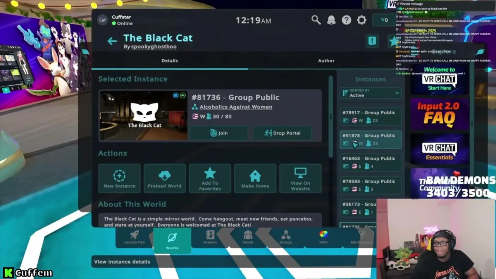496x279 pixels.
Task: Add the world to Favorites
Action: (210, 178)
